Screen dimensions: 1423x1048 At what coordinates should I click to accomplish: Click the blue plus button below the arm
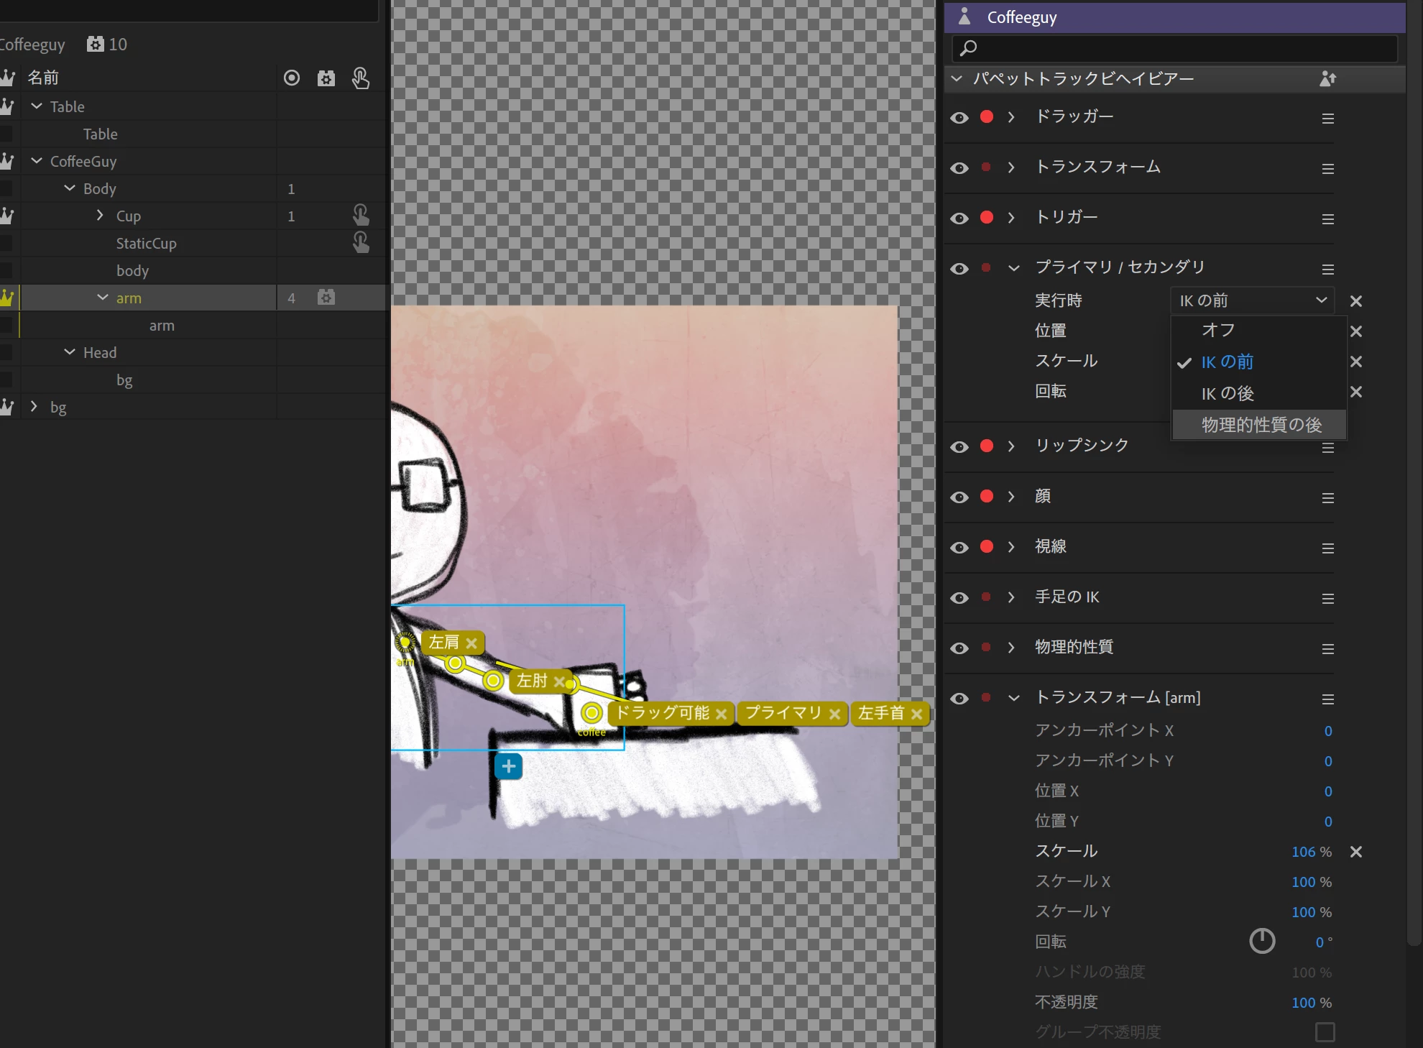[x=508, y=766]
